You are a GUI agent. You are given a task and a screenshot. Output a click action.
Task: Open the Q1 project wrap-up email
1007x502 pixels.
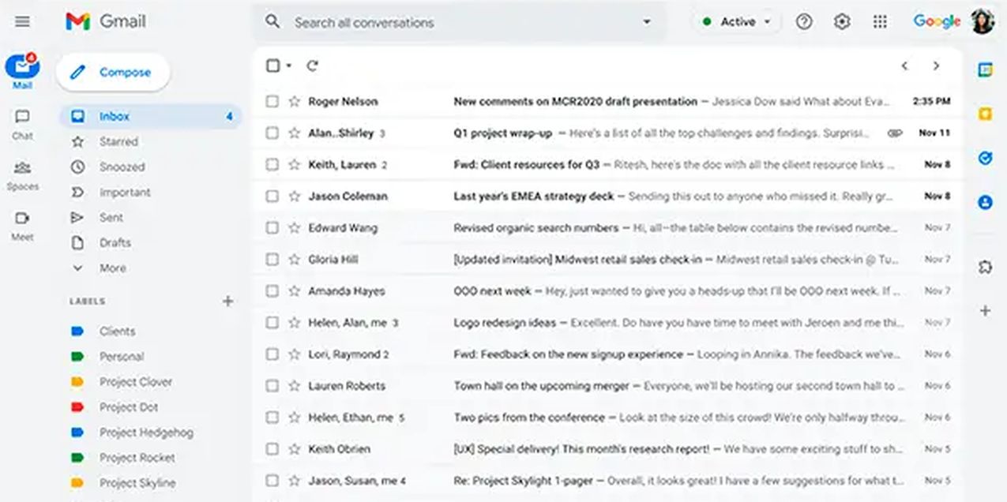tap(502, 133)
